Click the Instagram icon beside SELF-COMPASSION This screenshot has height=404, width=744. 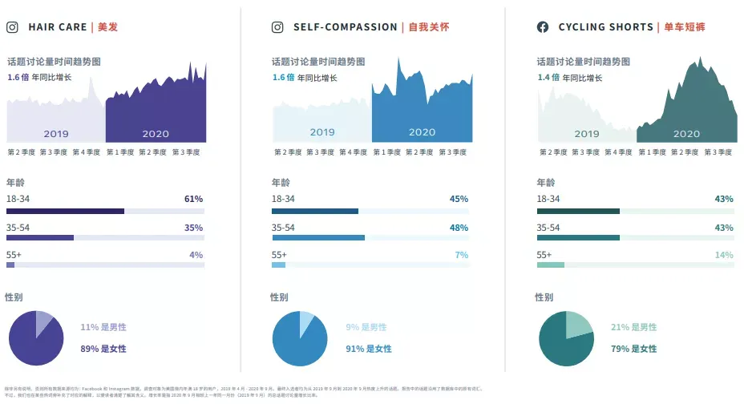tap(277, 27)
